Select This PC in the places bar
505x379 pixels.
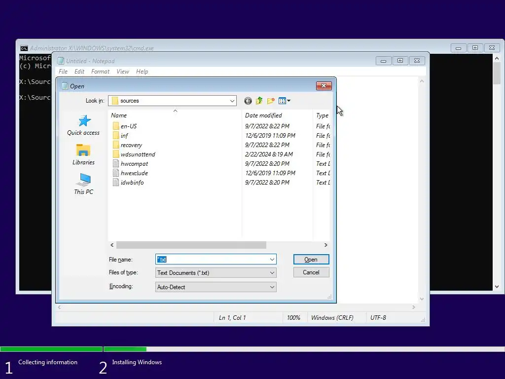(x=83, y=184)
